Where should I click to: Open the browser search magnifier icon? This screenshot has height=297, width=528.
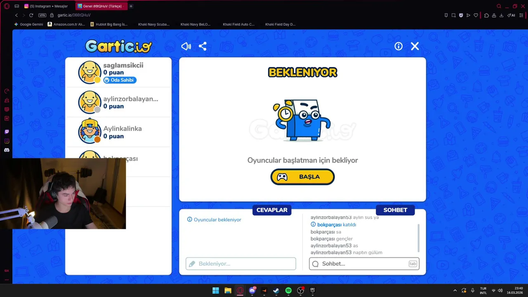coord(499,6)
